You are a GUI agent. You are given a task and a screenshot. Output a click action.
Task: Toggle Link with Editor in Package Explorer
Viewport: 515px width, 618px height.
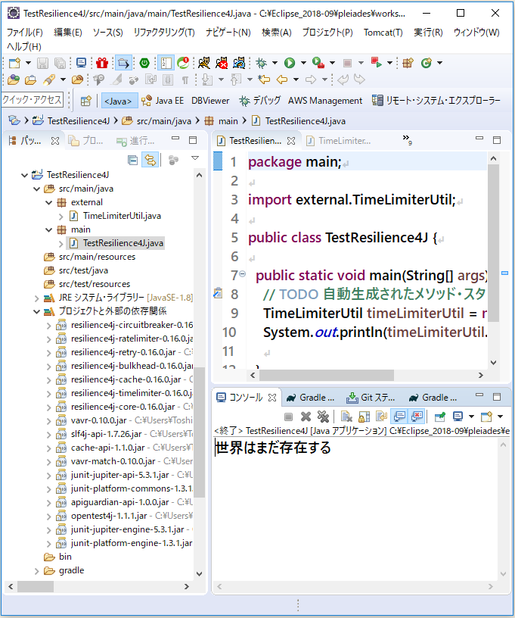pyautogui.click(x=150, y=160)
